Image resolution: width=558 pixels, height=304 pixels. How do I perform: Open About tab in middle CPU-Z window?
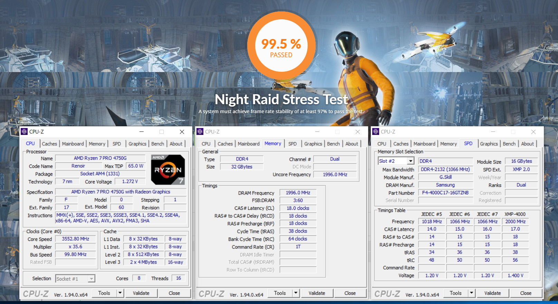[x=352, y=144]
